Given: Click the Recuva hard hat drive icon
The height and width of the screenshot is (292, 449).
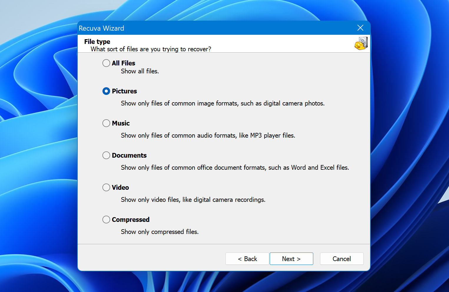Looking at the screenshot, I should click(x=361, y=43).
